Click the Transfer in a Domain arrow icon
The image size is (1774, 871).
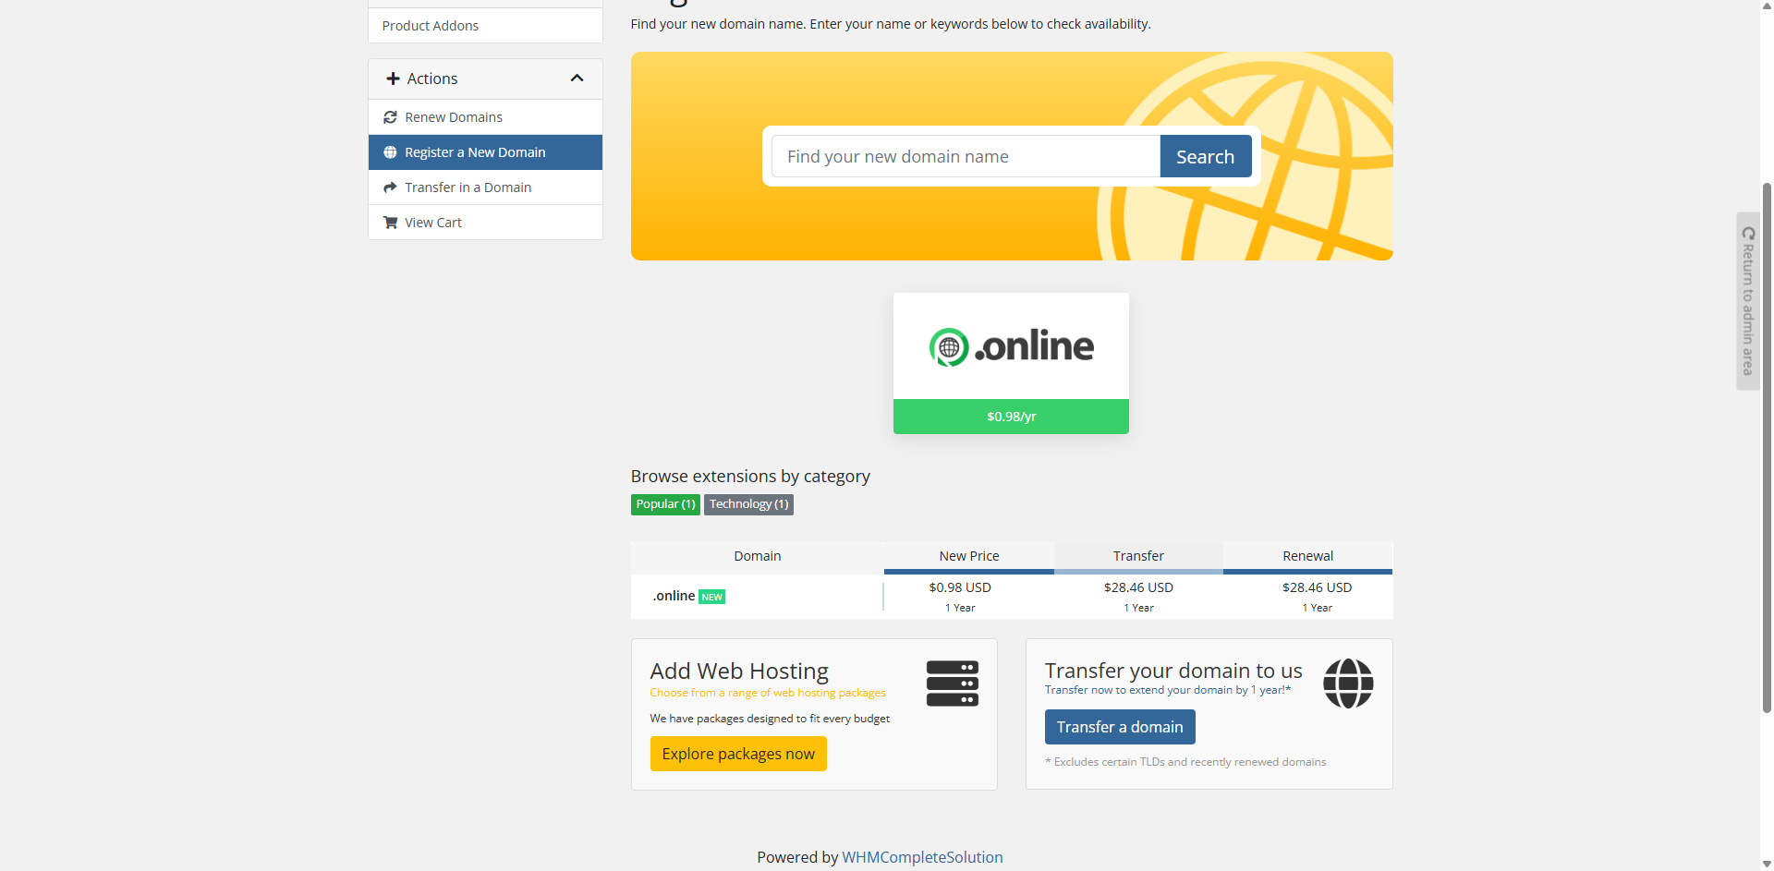(390, 188)
